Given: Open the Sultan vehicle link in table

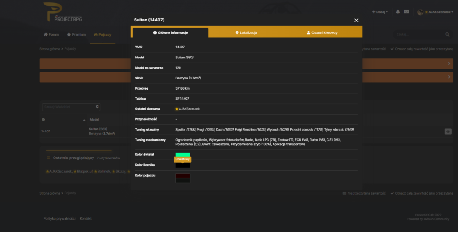Looking at the screenshot, I should coord(93,129).
